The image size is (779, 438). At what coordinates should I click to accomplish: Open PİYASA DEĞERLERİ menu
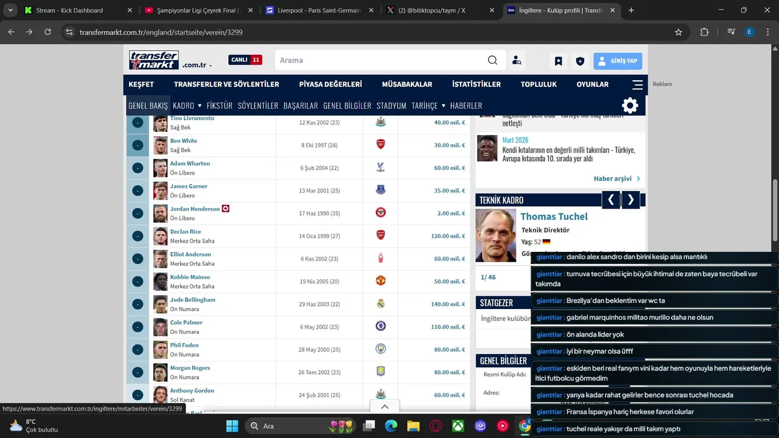(x=330, y=85)
